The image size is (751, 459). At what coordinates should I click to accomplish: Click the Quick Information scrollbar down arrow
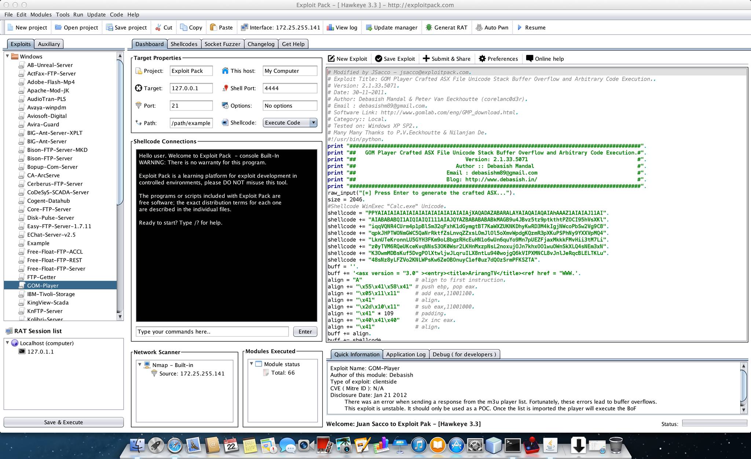(744, 410)
